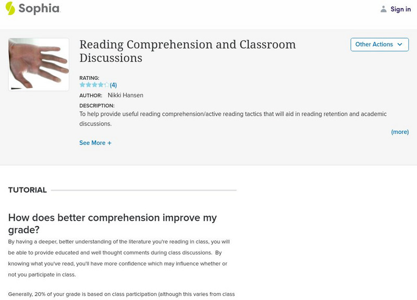Click the green Sophia leaf logo icon
Viewport: 417px width, 300px height.
pos(10,8)
